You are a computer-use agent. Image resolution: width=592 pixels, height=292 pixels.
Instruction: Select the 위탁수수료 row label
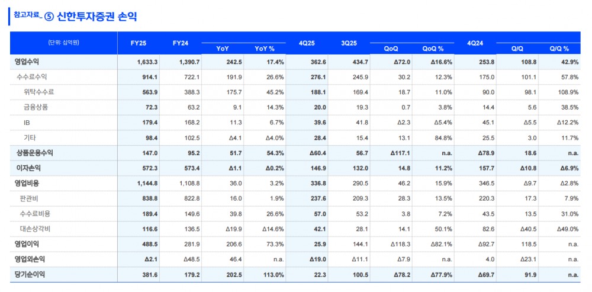click(39, 92)
